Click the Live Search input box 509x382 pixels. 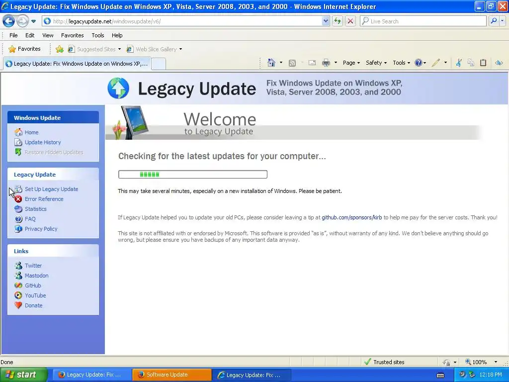coord(424,21)
